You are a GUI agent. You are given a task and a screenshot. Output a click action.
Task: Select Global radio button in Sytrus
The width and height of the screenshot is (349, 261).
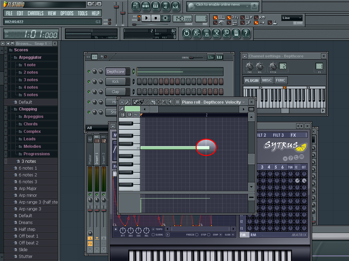coord(153,234)
